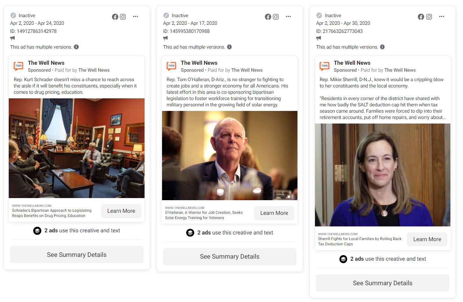Click The Well News page name on Schrader ad

coord(46,63)
